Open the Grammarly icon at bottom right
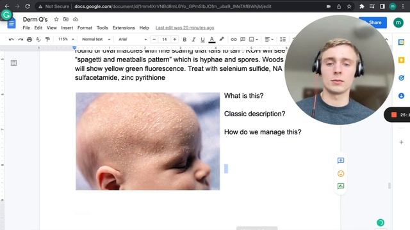This screenshot has width=410, height=230. pos(381,222)
